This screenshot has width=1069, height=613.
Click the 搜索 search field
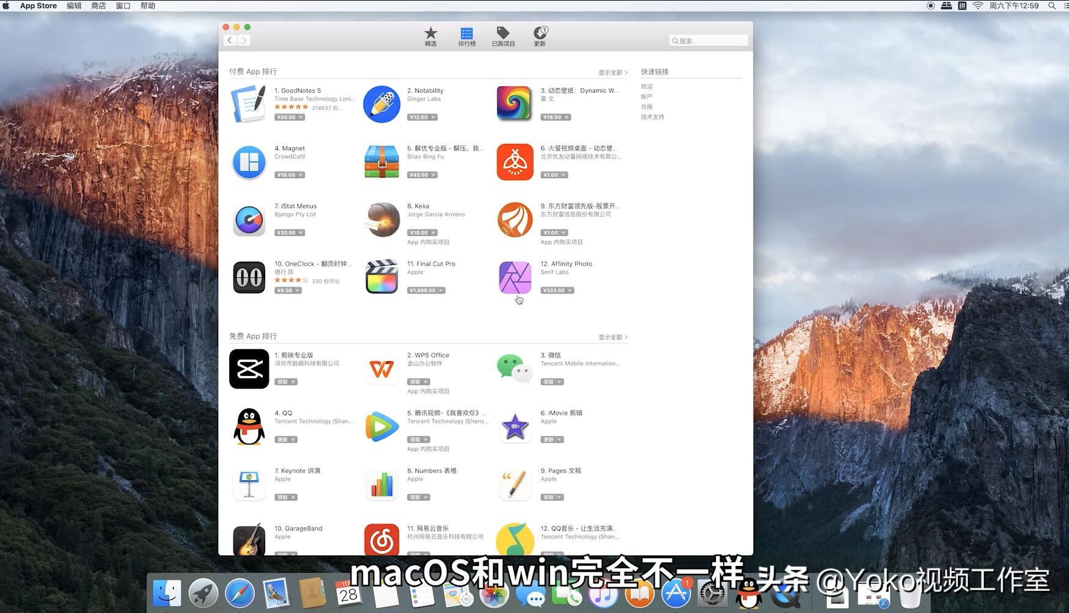click(x=708, y=41)
